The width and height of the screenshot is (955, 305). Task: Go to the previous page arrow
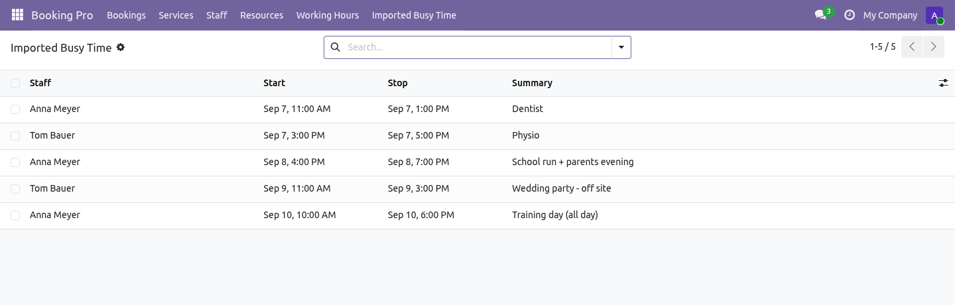coord(912,46)
